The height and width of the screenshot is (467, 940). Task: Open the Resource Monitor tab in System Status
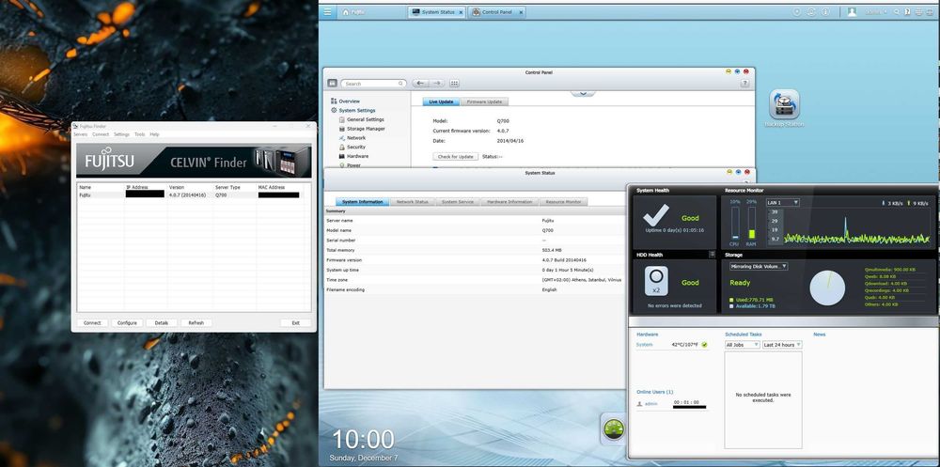[x=563, y=202]
